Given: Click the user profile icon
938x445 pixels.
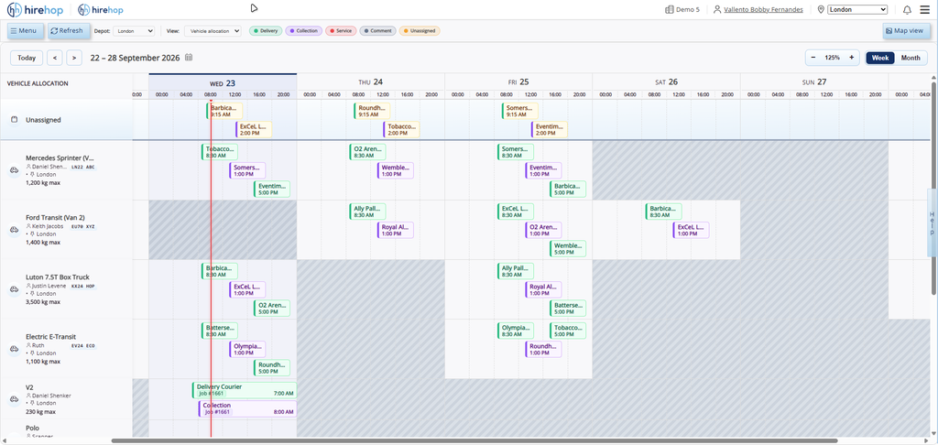Looking at the screenshot, I should pyautogui.click(x=717, y=9).
